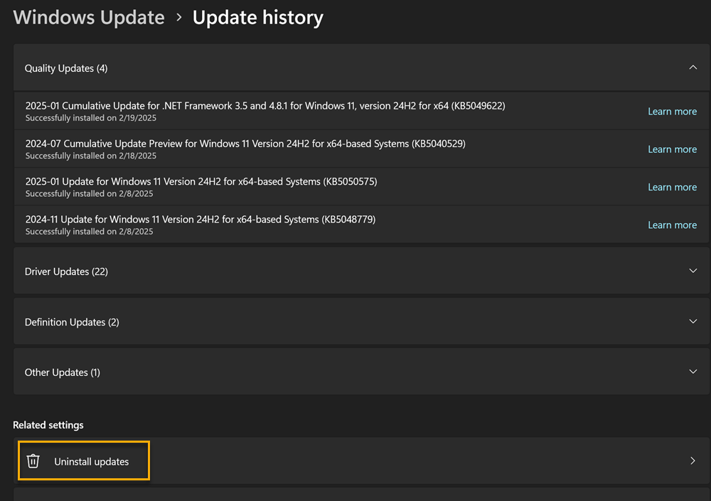
Task: Collapse the Quality Updates section chevron
Action: point(693,68)
